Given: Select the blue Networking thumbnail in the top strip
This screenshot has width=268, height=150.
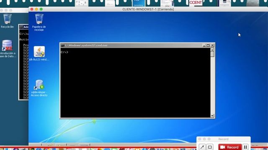Looking at the screenshot, I should (x=139, y=3).
